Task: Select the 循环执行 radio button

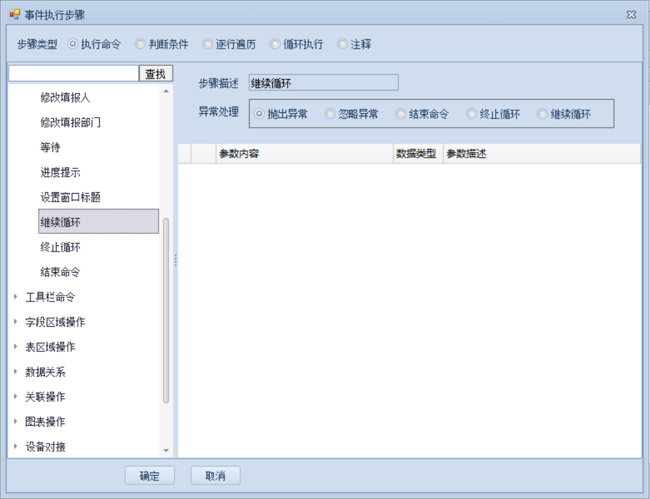Action: [x=275, y=45]
